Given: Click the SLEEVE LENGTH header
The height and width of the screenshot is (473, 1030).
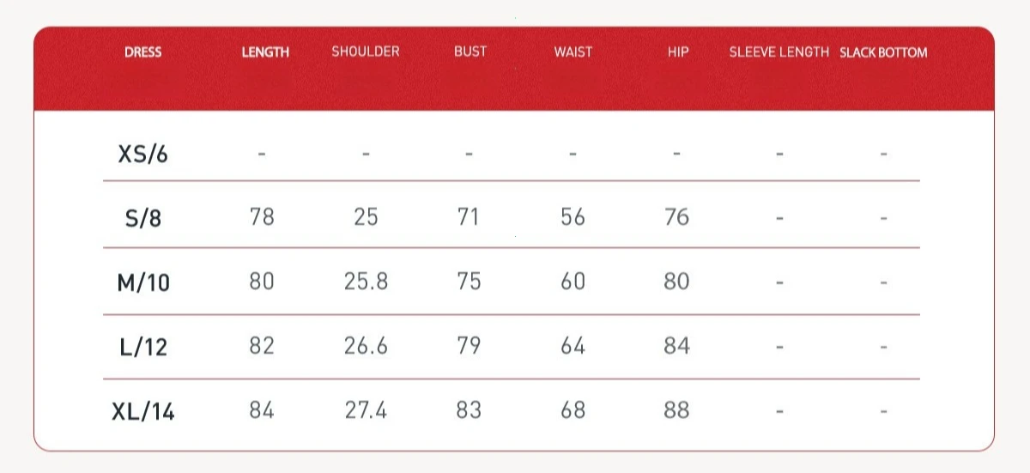Looking at the screenshot, I should coord(779,52).
